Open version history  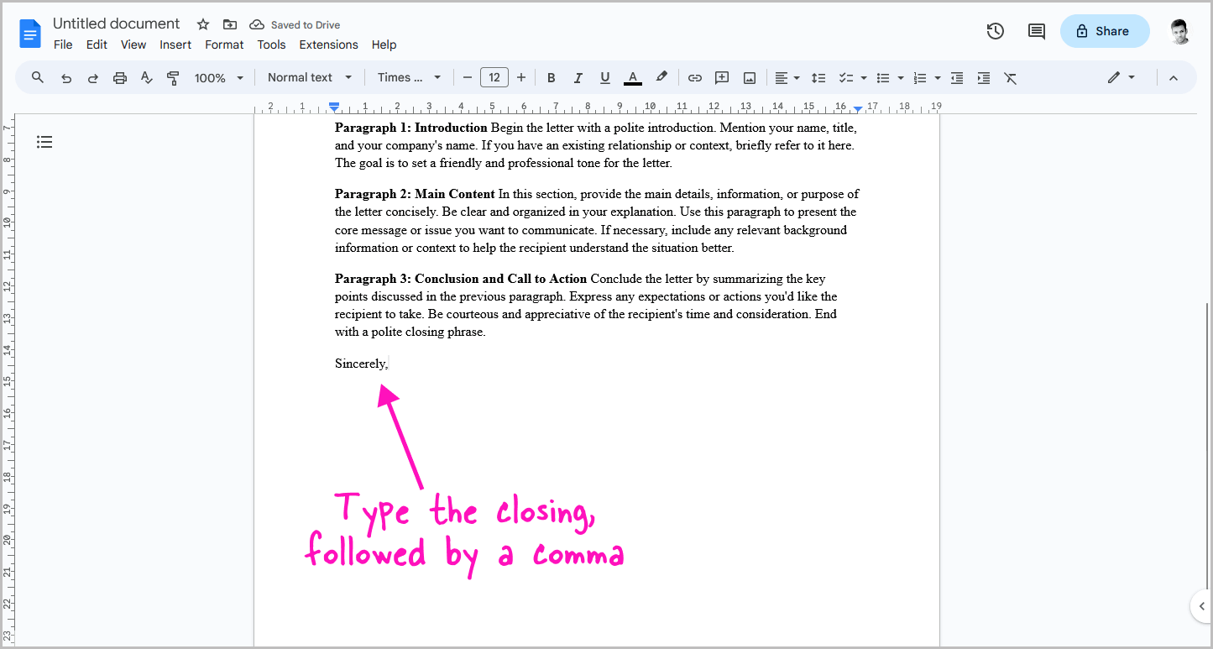[995, 30]
